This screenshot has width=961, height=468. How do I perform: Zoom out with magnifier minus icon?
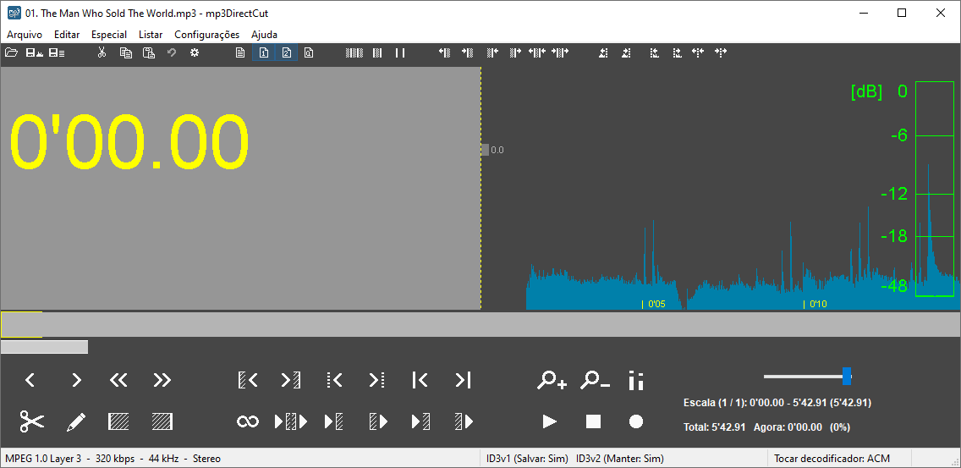tap(595, 380)
